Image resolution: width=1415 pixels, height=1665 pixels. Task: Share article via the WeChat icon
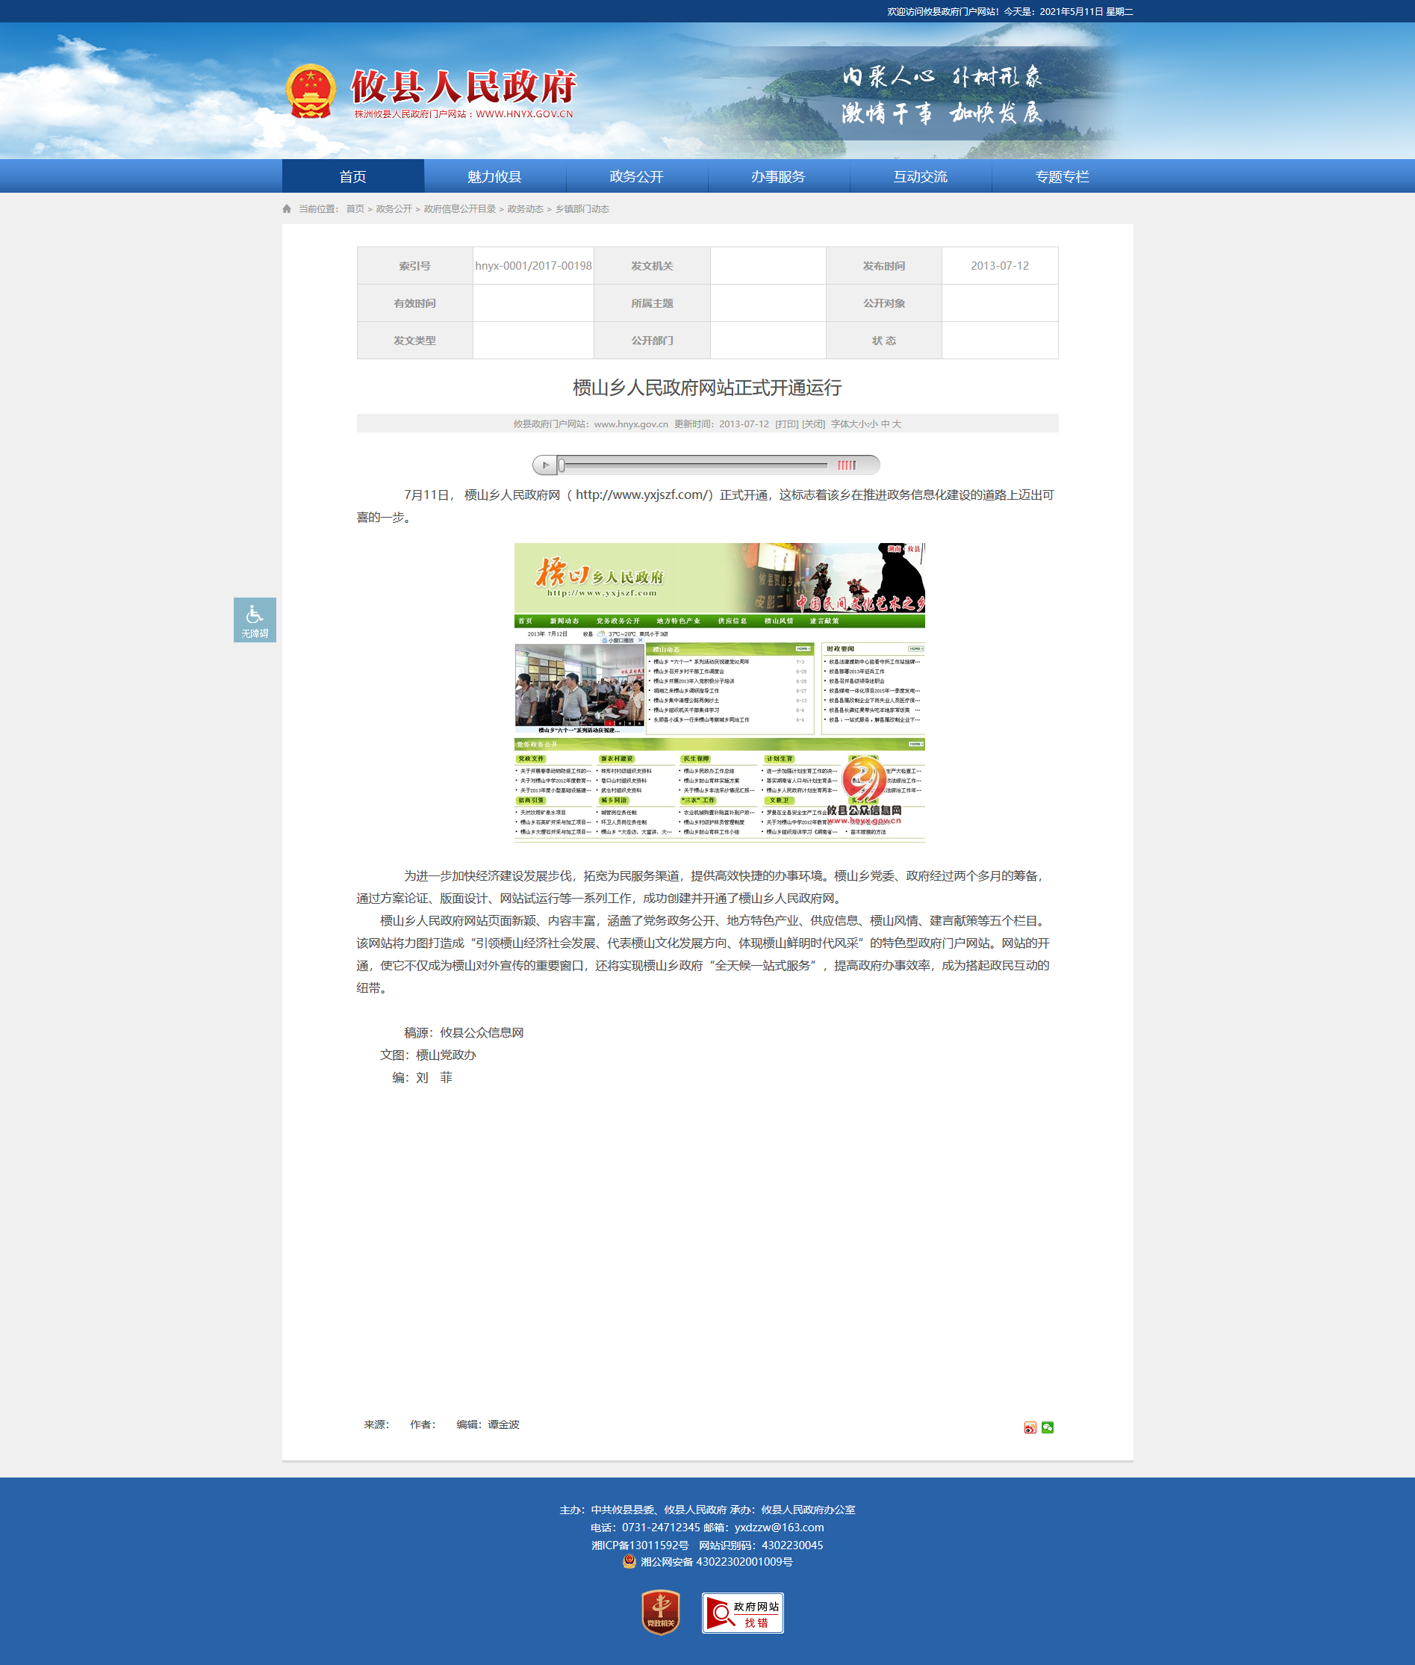coord(1048,1427)
